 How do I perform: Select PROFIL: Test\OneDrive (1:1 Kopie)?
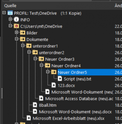tap(48, 13)
